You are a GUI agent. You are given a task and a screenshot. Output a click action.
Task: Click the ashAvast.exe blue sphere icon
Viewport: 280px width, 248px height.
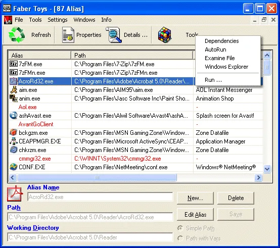[13, 116]
